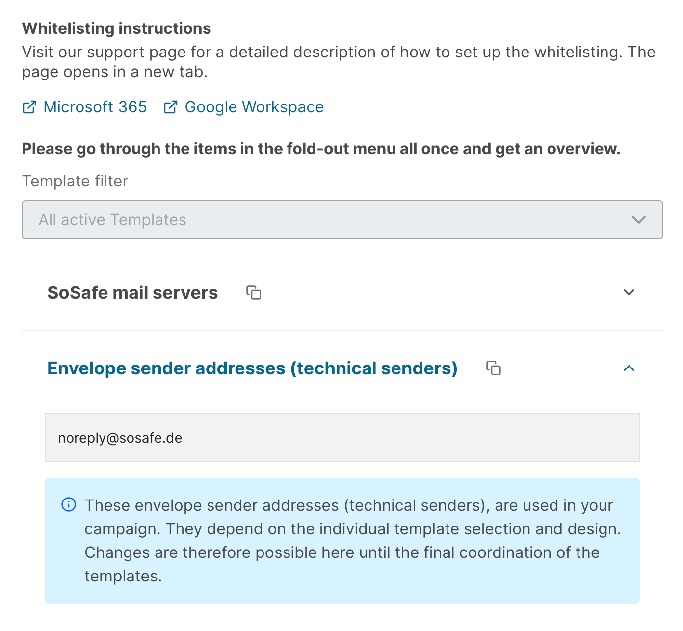
Task: Click the Whitelisting instructions title
Action: (116, 28)
